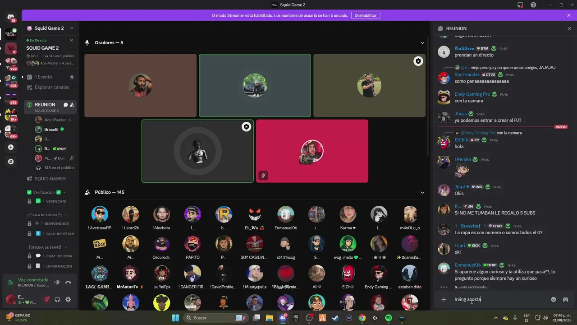
Task: Open connection info signal icon
Action: pyautogui.click(x=11, y=283)
